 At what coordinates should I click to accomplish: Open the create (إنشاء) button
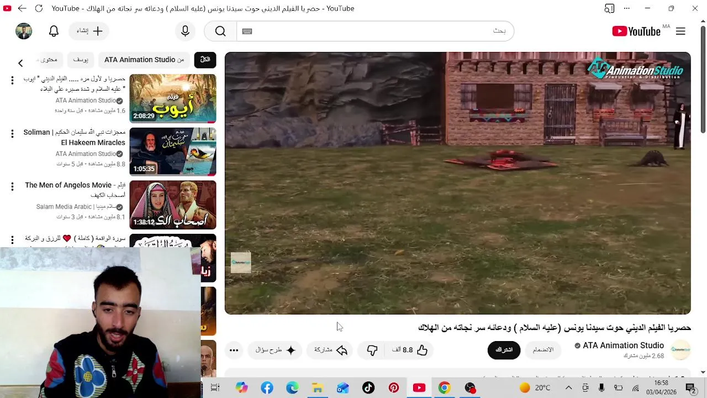click(x=90, y=32)
